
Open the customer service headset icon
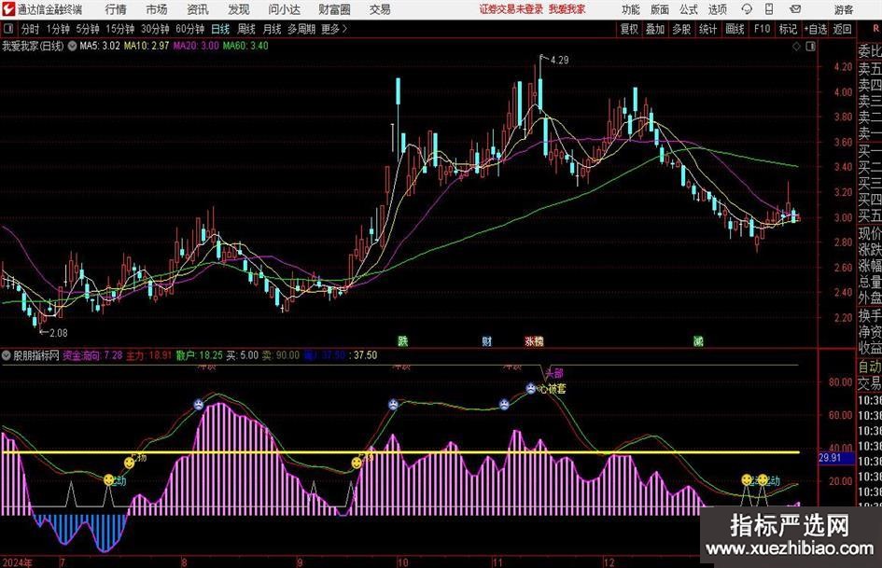[x=747, y=9]
